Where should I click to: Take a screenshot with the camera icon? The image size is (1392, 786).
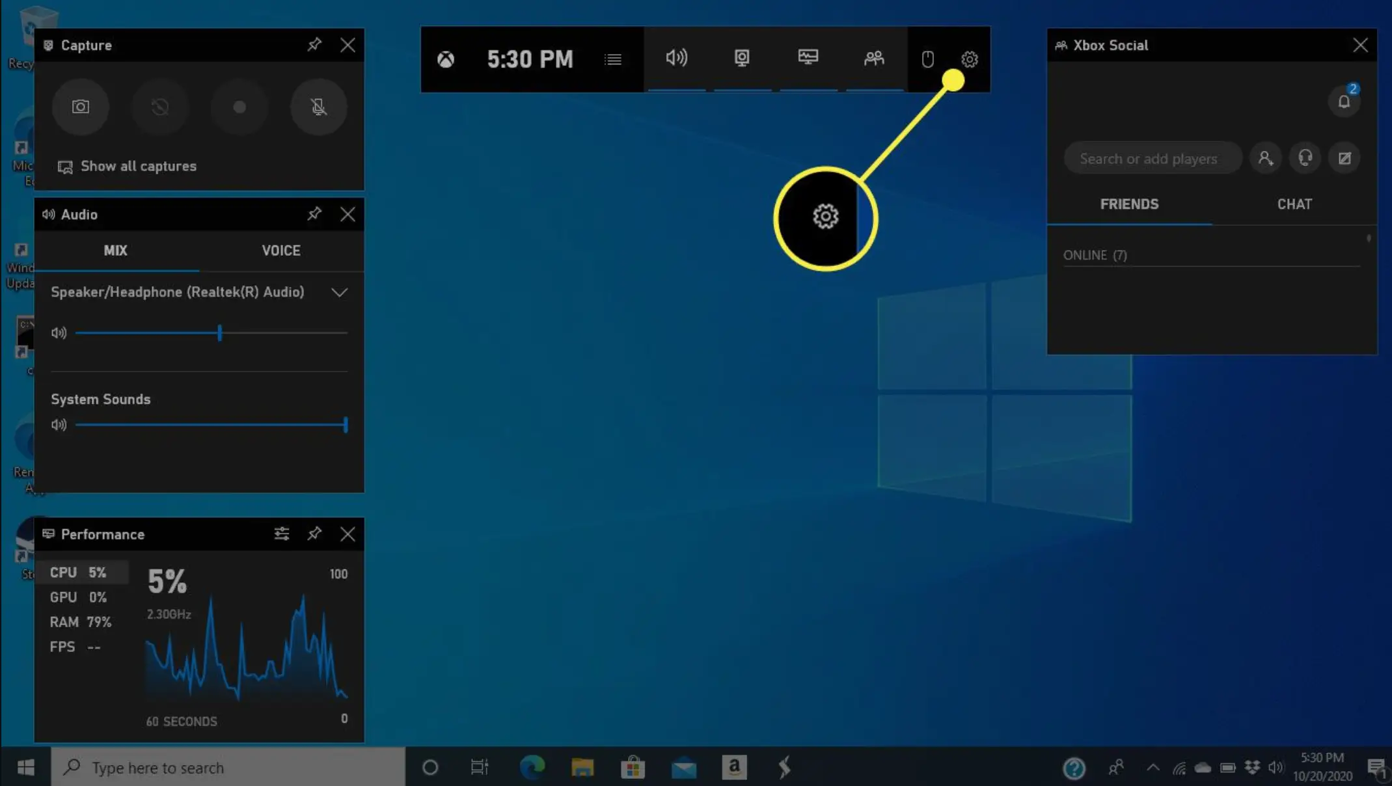point(80,107)
